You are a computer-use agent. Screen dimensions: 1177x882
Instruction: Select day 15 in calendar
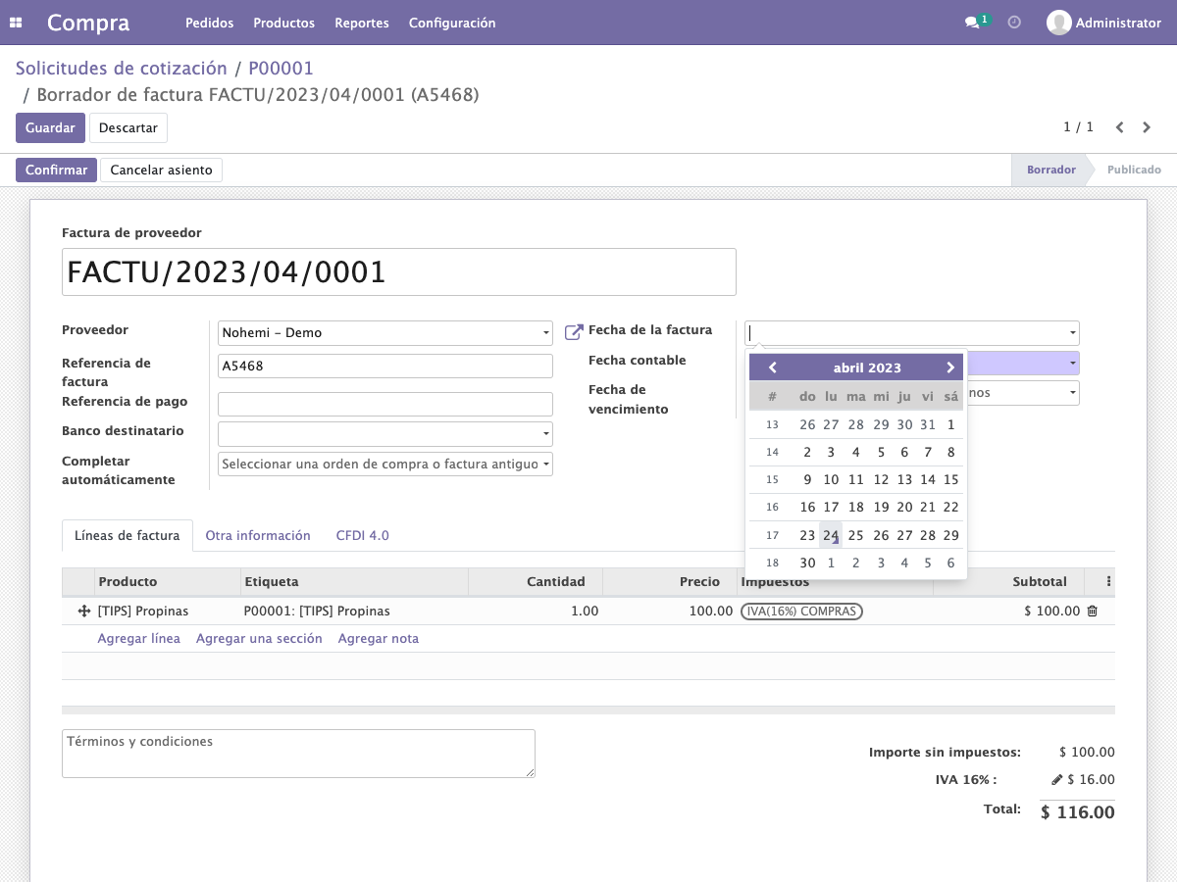tap(950, 479)
